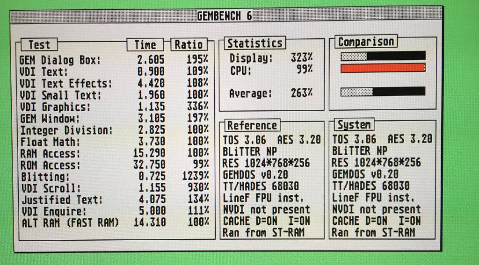The width and height of the screenshot is (479, 265).
Task: Click GEMDOS v0.20 in System panel
Action: pyautogui.click(x=365, y=174)
